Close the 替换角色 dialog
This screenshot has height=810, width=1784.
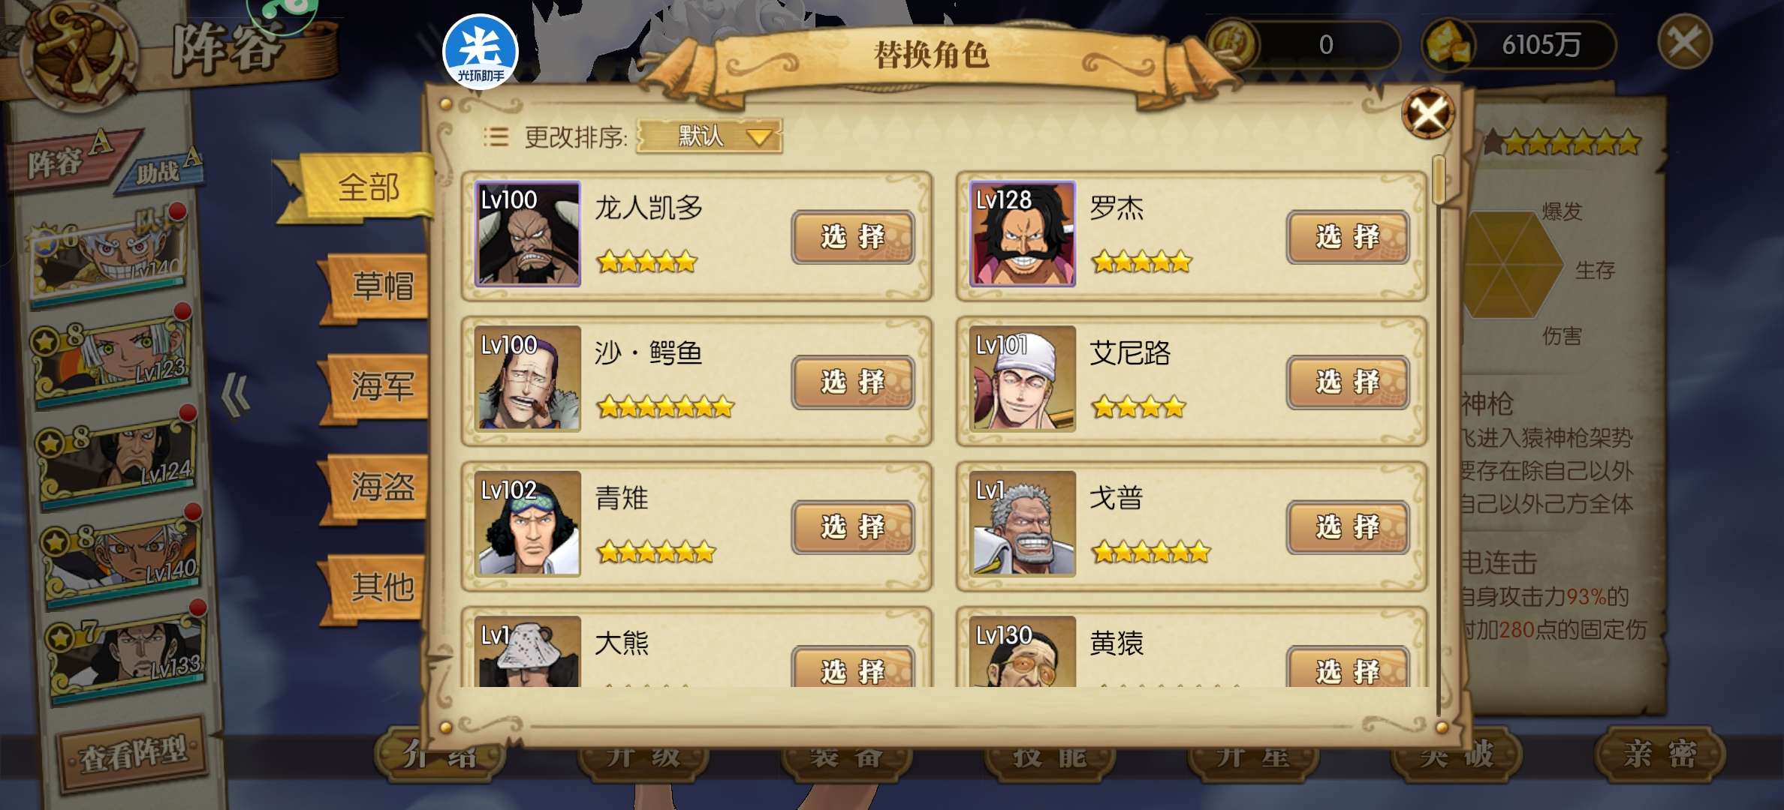pos(1428,113)
